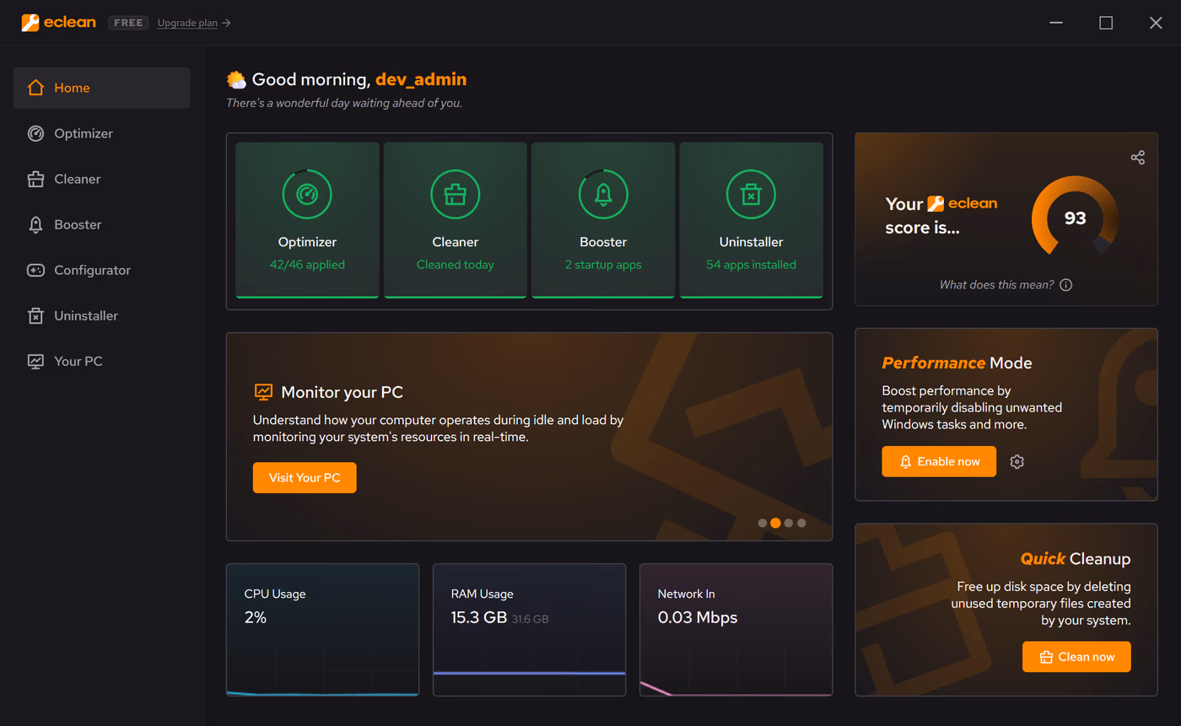This screenshot has width=1181, height=726.
Task: Open the CPU Usage 2% panel
Action: 322,630
